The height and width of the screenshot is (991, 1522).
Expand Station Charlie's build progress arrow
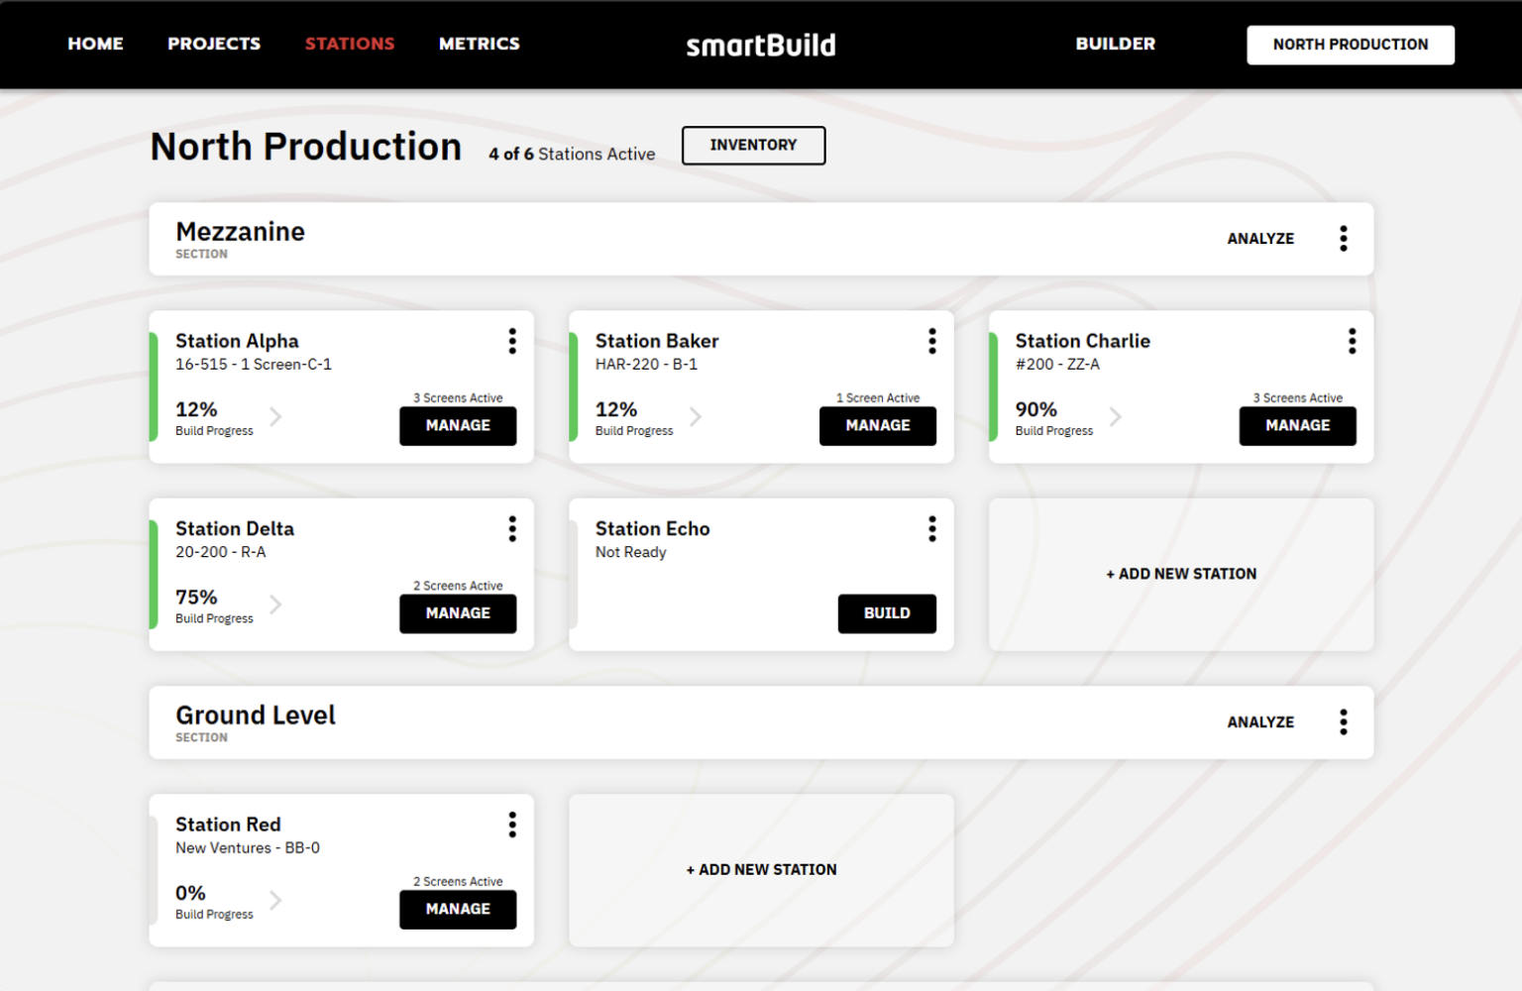[1116, 417]
